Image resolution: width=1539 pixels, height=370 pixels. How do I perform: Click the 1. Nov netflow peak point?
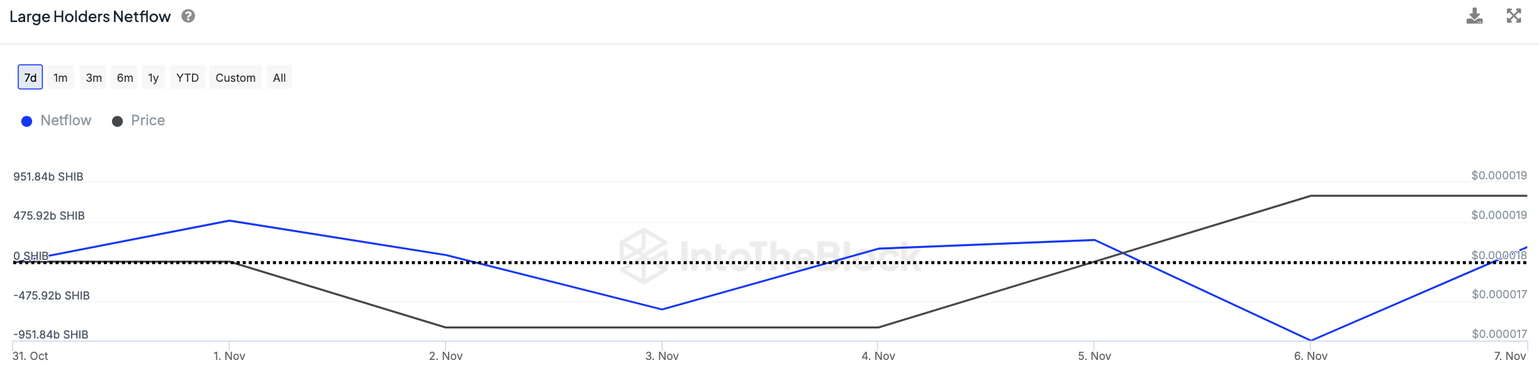[230, 221]
